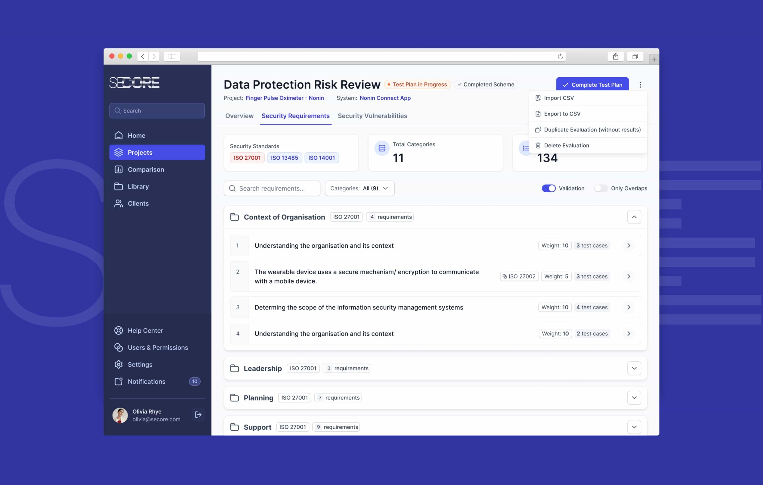Switch to Security Vulnerabilities tab
The height and width of the screenshot is (485, 763).
click(372, 116)
